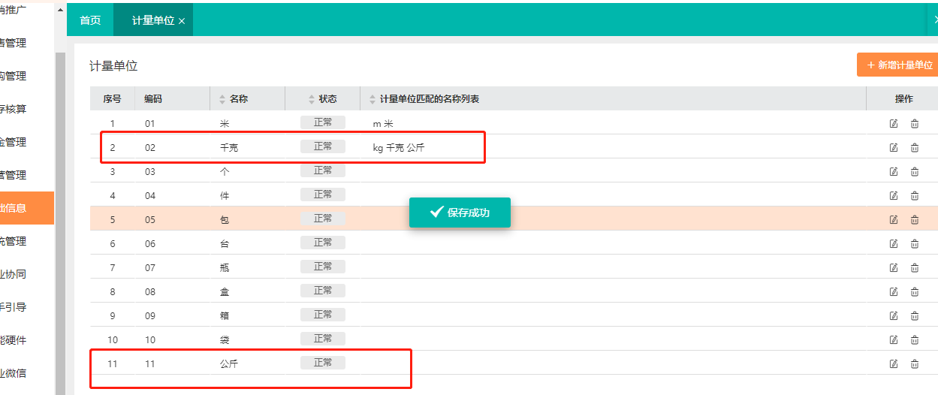Delete the 千克 unit row
This screenshot has height=395, width=938.
pyautogui.click(x=915, y=148)
